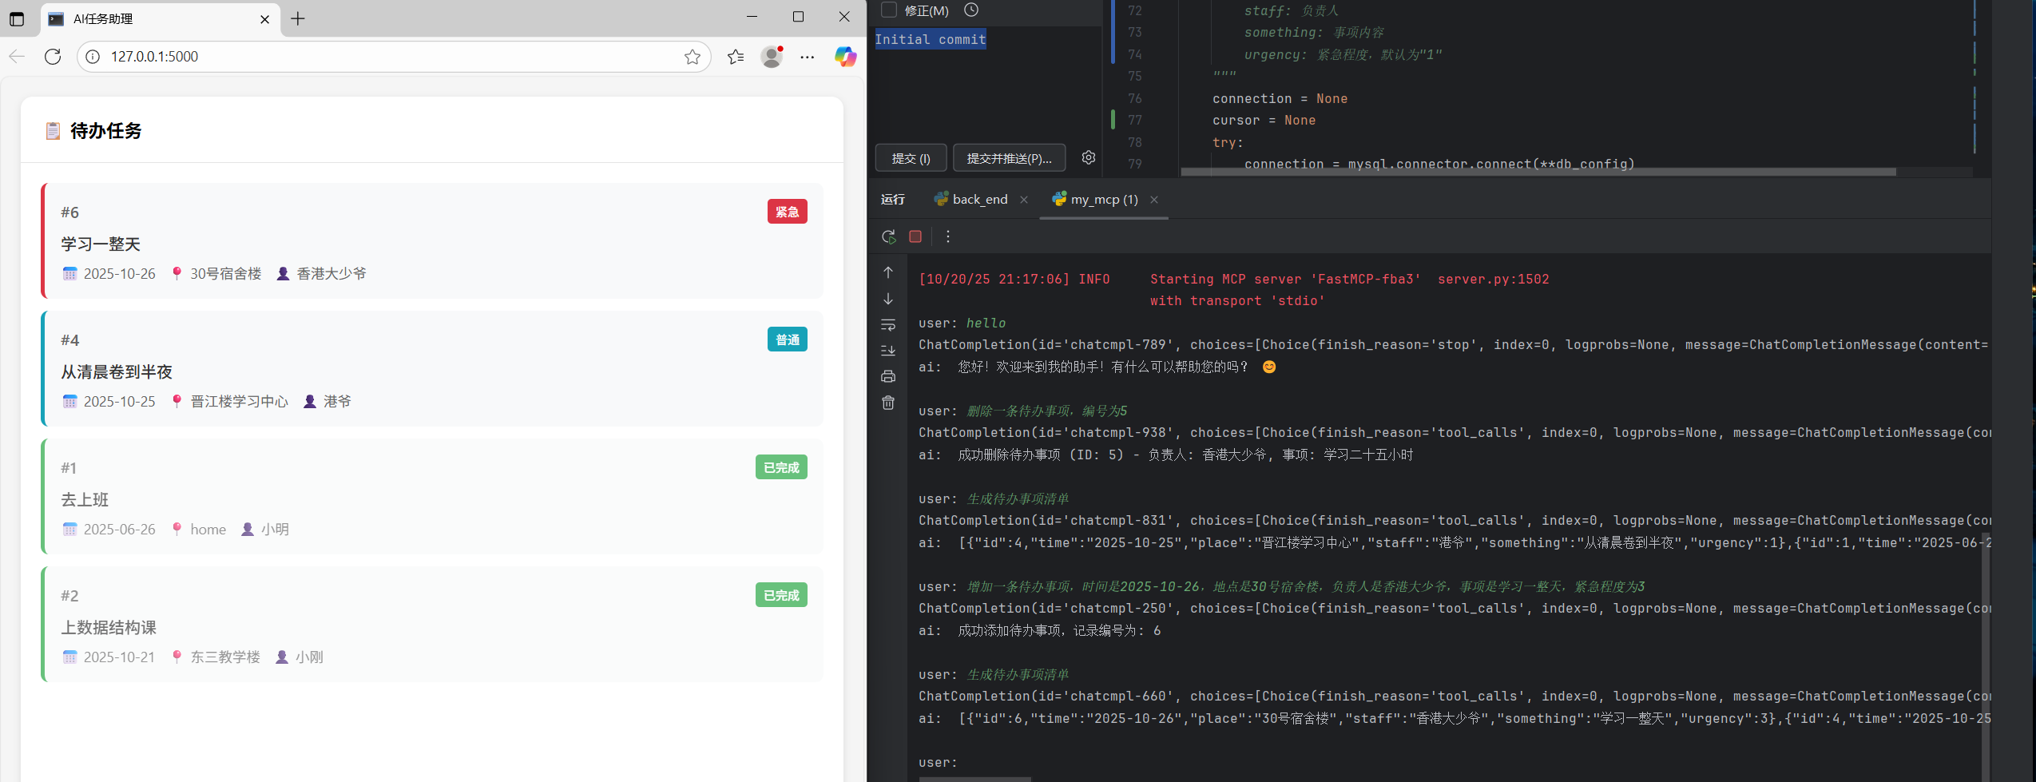Click the person icon beside 小刚
This screenshot has width=2036, height=782.
(x=282, y=657)
